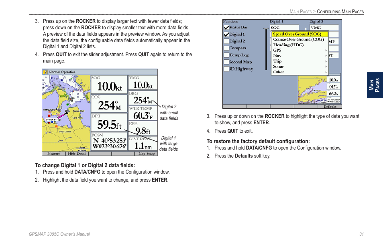Select the SOG field under Digital 1 list
This screenshot has height=249, width=383.
[284, 28]
